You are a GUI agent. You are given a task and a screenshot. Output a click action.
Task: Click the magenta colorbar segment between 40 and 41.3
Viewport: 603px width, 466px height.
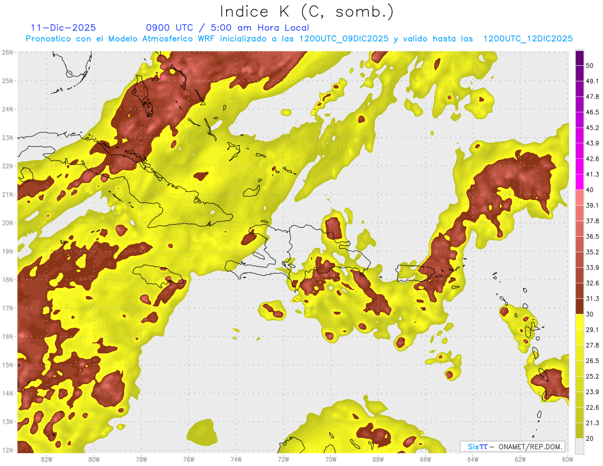pyautogui.click(x=579, y=181)
